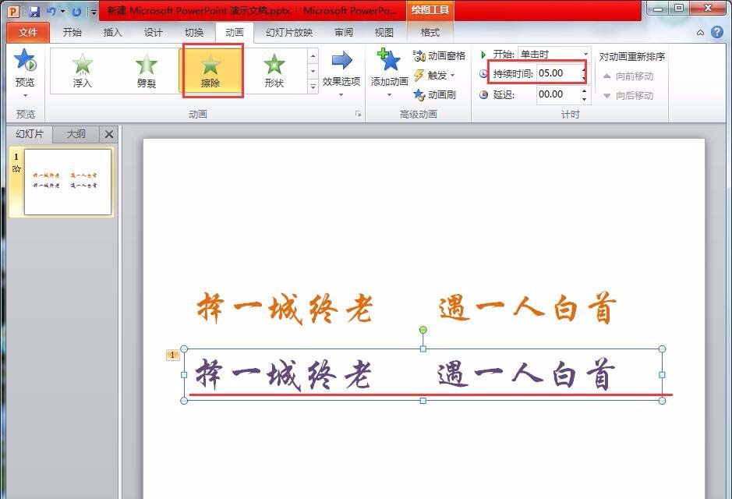Viewport: 732px width, 499px height.
Task: Expand the animation gallery More arrow
Action: tap(313, 87)
